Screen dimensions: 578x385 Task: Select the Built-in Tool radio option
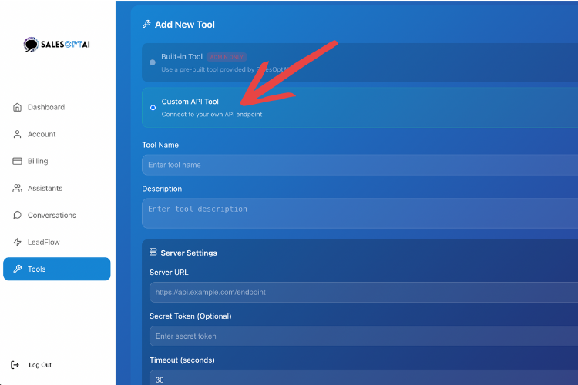[153, 62]
